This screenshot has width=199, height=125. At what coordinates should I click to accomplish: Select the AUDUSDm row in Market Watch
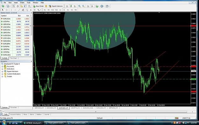coord(15,35)
